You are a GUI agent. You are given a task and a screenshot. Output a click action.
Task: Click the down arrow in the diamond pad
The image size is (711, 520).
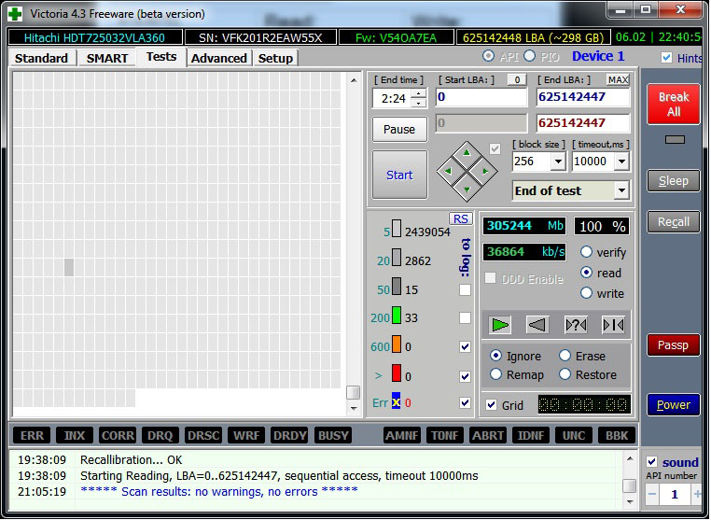467,190
